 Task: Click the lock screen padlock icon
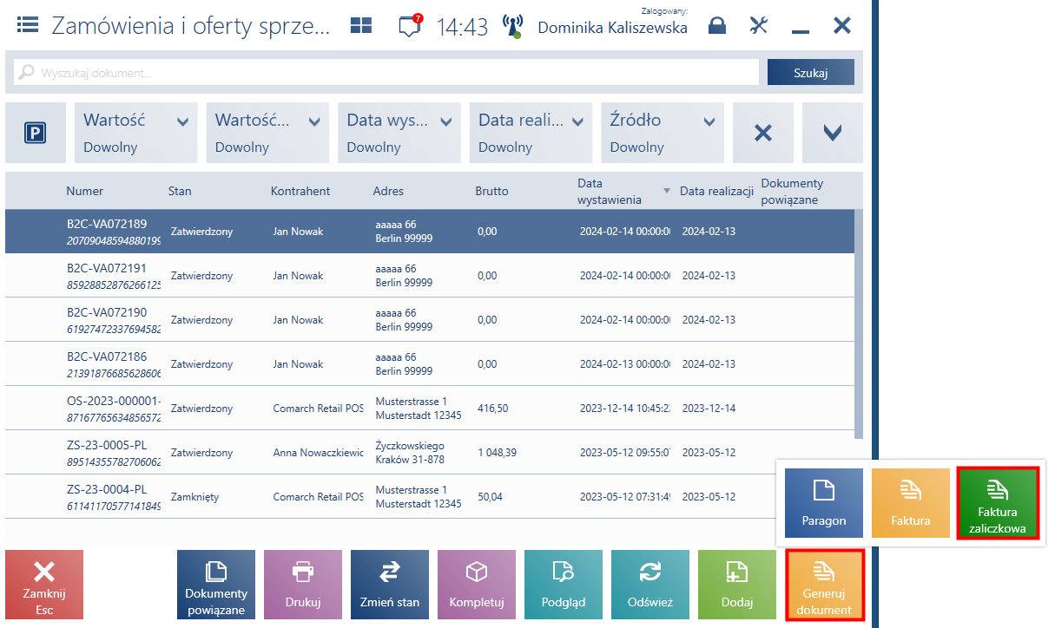coord(717,26)
